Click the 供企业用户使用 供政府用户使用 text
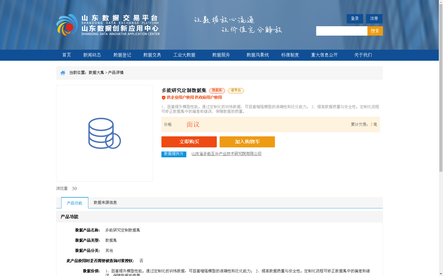443x276 pixels. click(x=194, y=97)
